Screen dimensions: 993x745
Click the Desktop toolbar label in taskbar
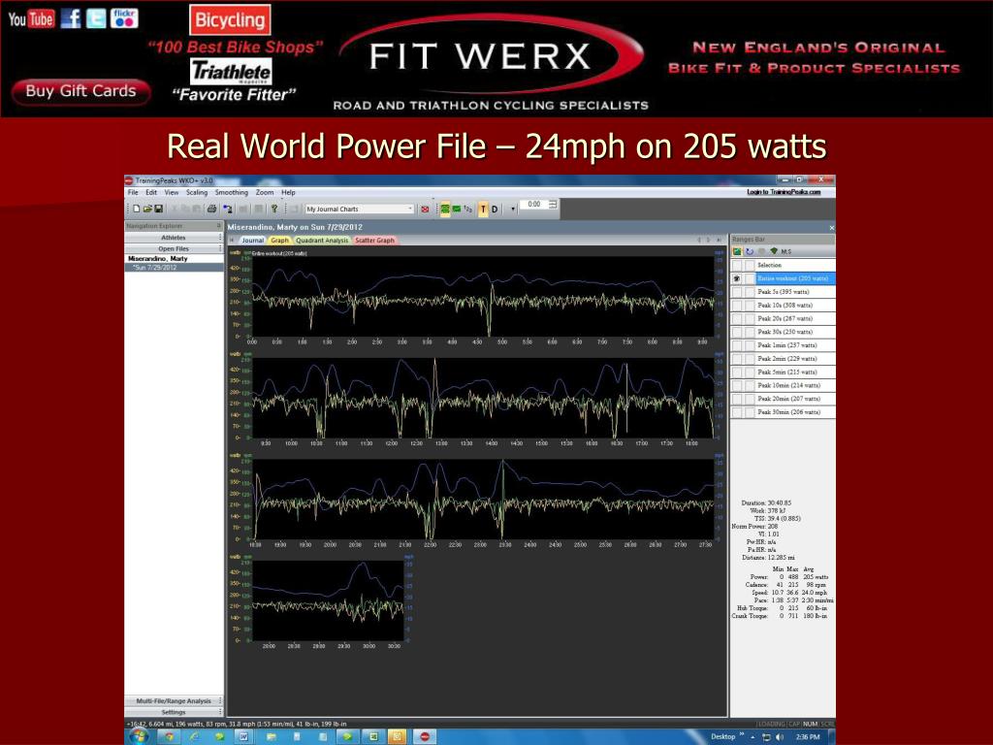[722, 737]
